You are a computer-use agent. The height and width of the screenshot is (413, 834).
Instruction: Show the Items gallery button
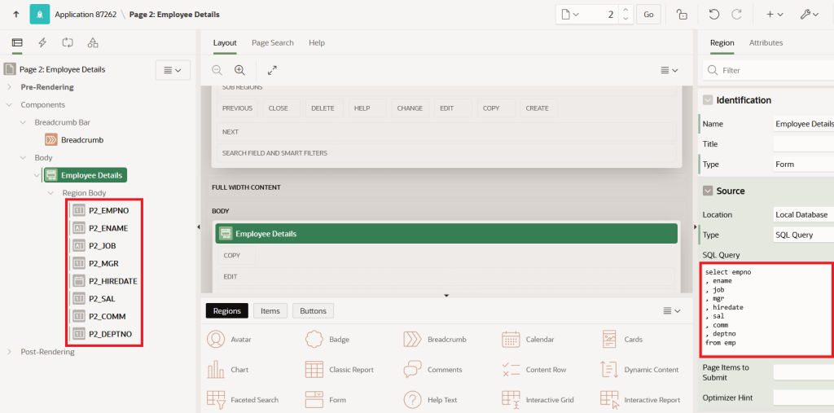click(x=270, y=311)
